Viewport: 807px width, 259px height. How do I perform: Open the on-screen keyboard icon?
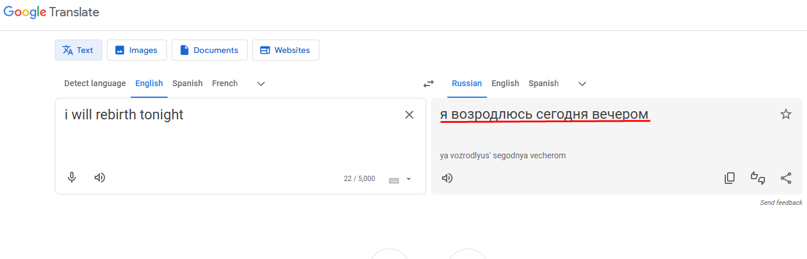click(x=394, y=180)
